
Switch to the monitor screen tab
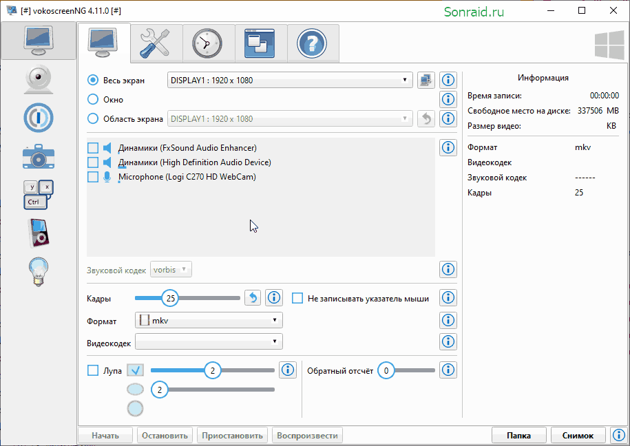coord(104,43)
